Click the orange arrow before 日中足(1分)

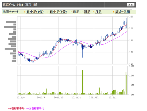point(25,12)
